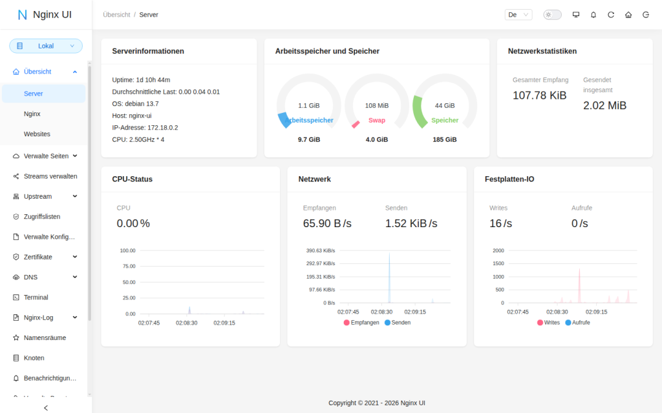Click the Knoten database icon
Screen dimensions: 662x413
16,358
